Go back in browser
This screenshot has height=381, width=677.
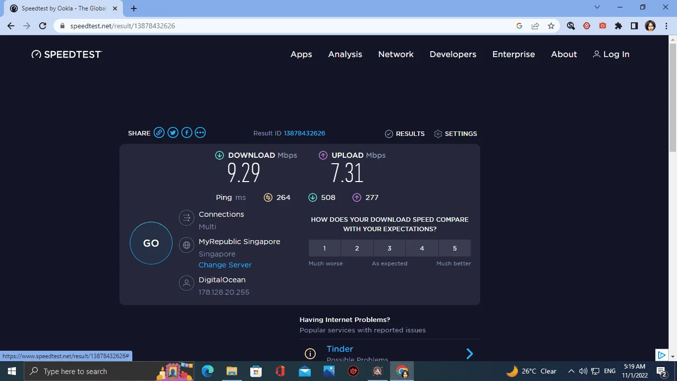click(11, 26)
